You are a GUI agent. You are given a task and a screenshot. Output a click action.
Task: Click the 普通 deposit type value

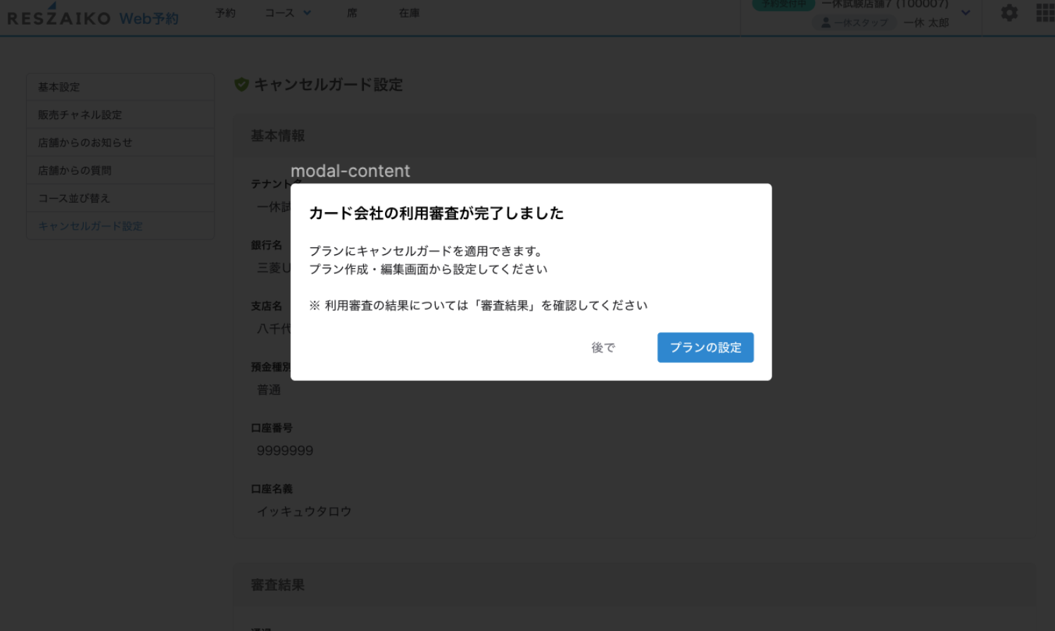point(269,389)
